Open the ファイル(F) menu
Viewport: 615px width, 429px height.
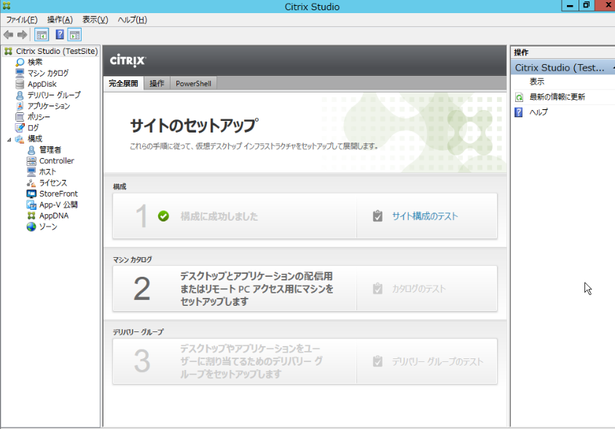click(x=22, y=20)
